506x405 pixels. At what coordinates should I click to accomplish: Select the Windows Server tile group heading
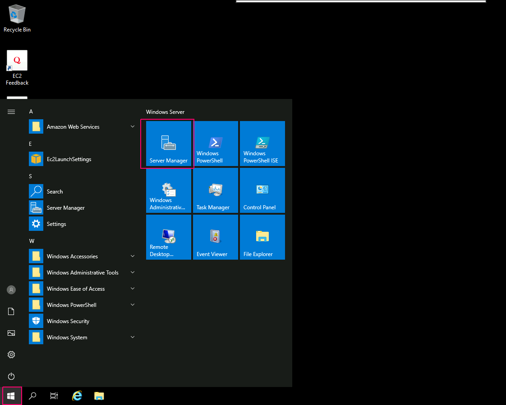point(165,112)
